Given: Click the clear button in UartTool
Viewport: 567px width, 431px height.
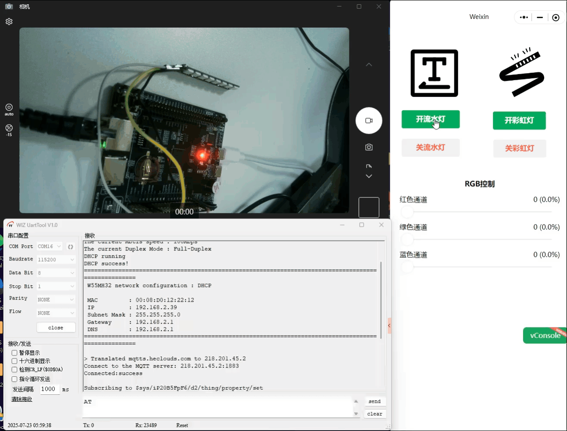Looking at the screenshot, I should click(x=375, y=414).
